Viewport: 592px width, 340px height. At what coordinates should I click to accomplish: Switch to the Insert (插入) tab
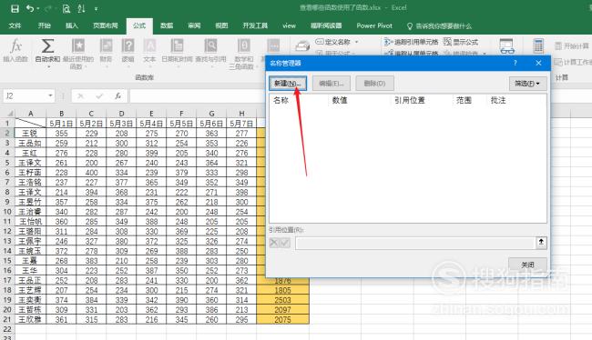tap(72, 25)
